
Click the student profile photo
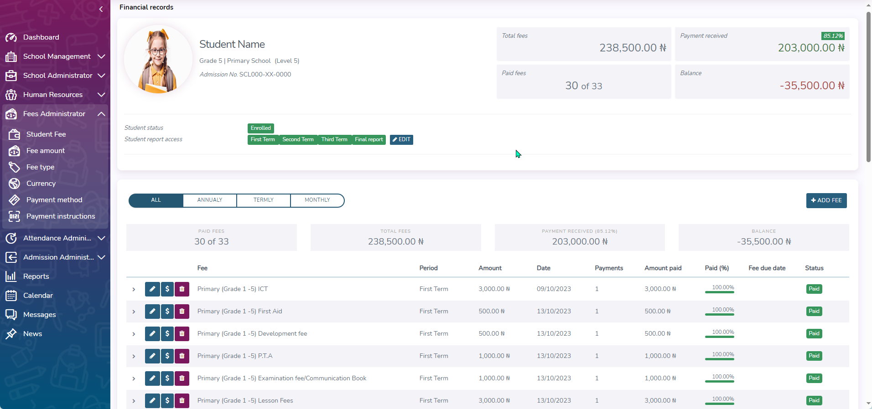point(158,60)
